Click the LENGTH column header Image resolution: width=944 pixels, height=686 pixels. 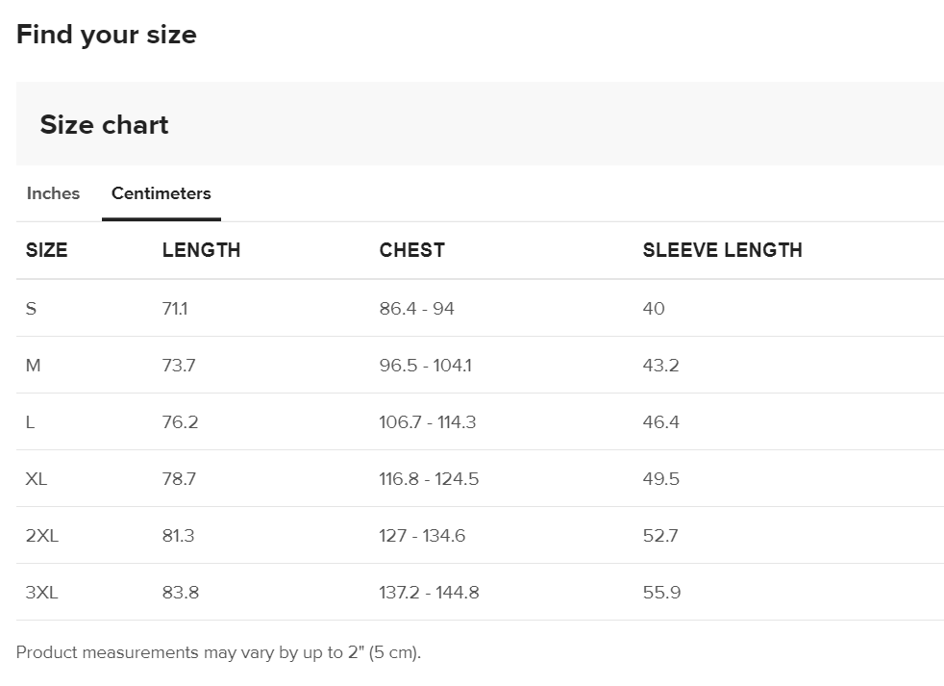click(201, 250)
